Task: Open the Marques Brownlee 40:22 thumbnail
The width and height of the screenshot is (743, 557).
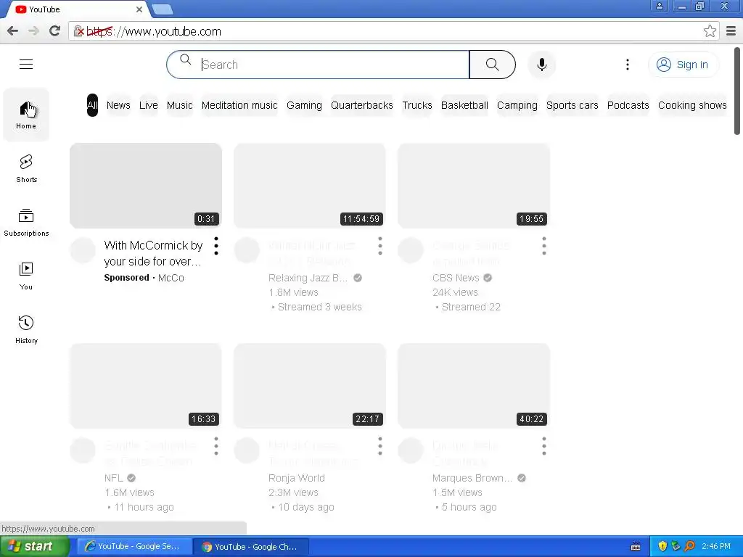Action: click(474, 386)
